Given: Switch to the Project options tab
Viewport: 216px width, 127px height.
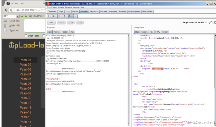Looking at the screenshot, I should coord(134,11).
